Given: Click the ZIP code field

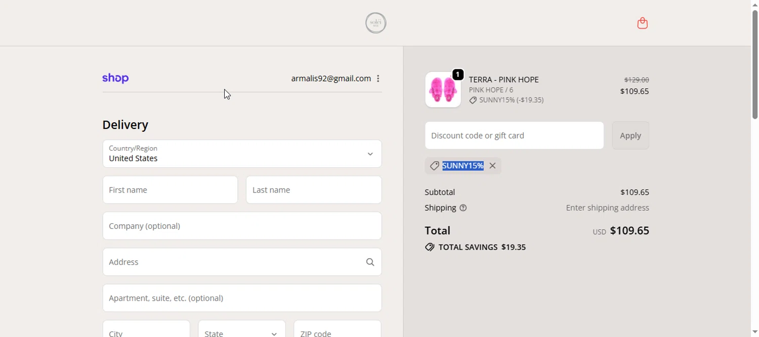Looking at the screenshot, I should [x=338, y=331].
